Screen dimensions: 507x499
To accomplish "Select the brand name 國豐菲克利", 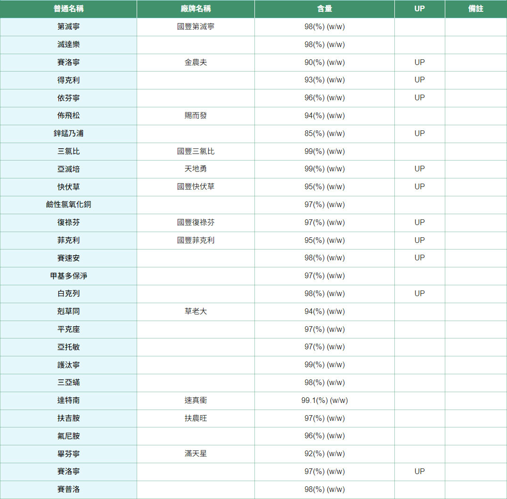I will click(x=196, y=240).
